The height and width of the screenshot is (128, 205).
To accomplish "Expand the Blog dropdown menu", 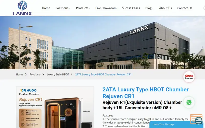I will coord(149,8).
